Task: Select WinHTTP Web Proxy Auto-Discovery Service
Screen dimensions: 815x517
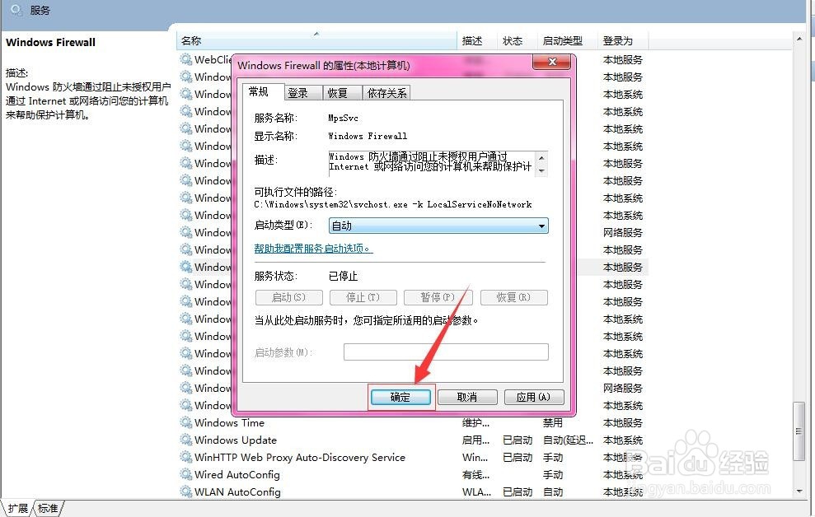Action: tap(413, 457)
